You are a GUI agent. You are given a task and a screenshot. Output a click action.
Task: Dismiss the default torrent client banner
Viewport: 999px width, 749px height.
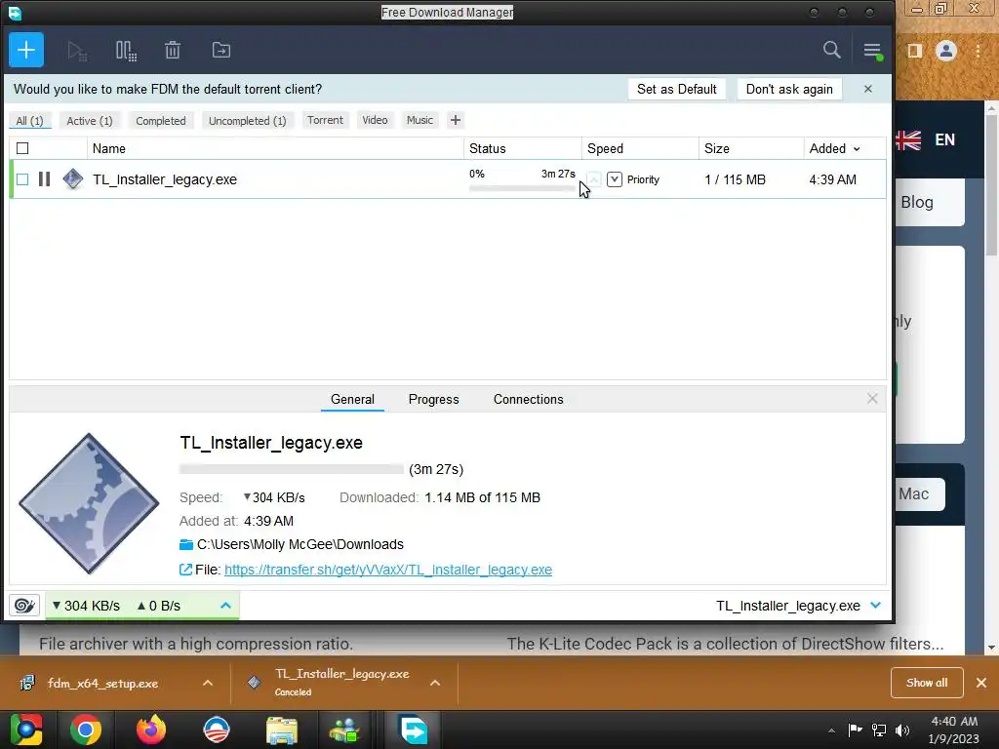click(x=867, y=89)
